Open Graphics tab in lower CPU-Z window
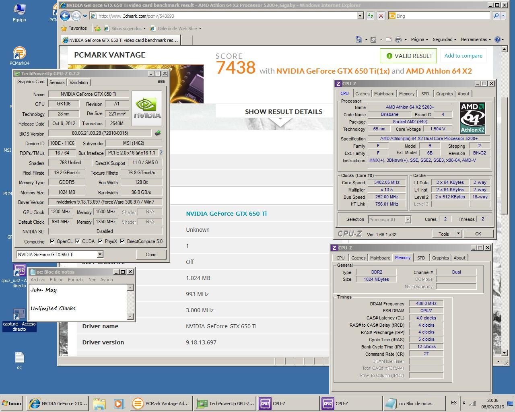This screenshot has width=515, height=412. pos(440,258)
